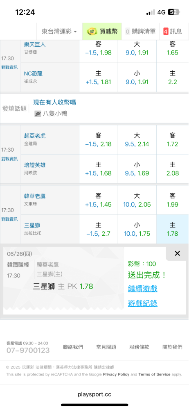Open Google Privacy Policy link
The width and height of the screenshot is (189, 410).
coord(116,374)
